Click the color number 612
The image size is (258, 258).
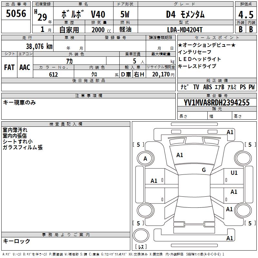[x=53, y=74]
